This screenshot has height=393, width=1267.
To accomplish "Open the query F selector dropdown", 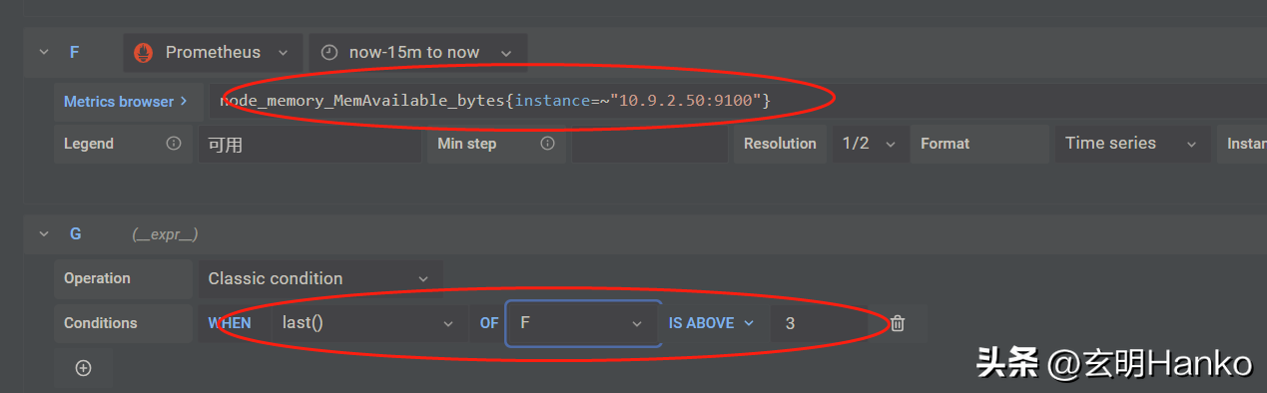I will click(x=583, y=323).
